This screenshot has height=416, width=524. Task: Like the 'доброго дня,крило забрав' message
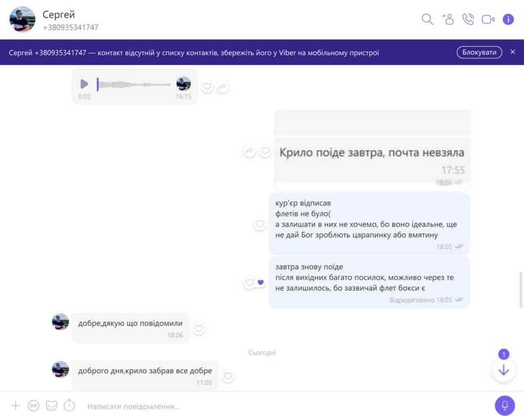pyautogui.click(x=228, y=376)
